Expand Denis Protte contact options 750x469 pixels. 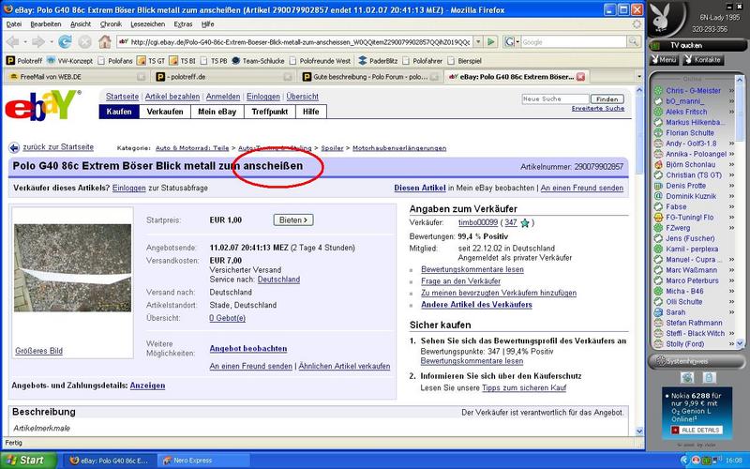click(x=731, y=186)
